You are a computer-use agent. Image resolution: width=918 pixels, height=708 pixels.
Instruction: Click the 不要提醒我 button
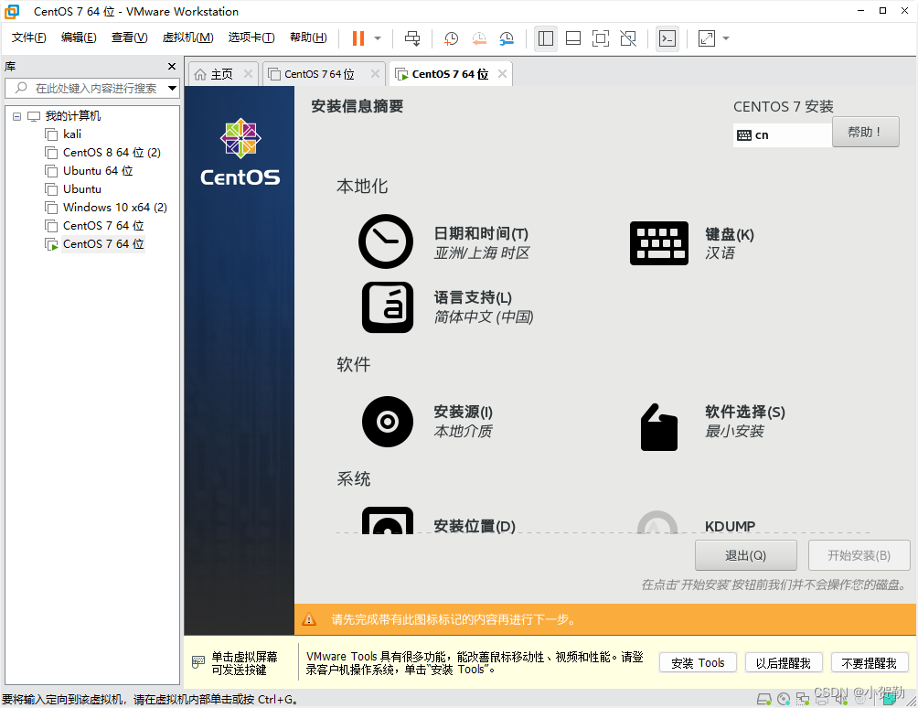tap(869, 663)
